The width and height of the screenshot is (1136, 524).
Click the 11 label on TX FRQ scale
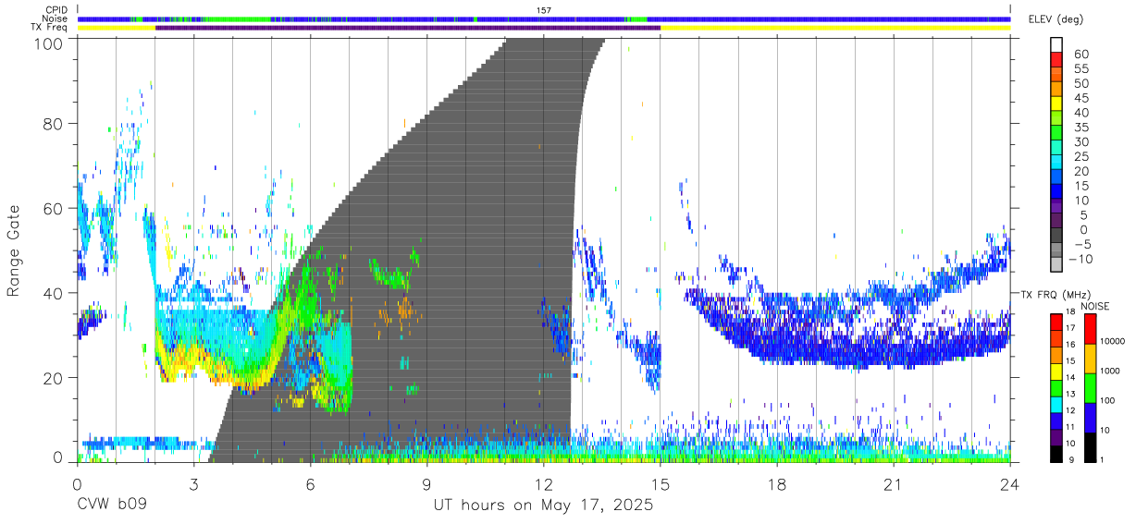pos(1072,428)
